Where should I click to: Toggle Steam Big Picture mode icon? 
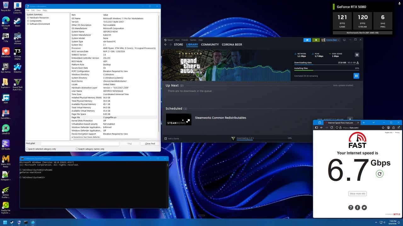[344, 40]
